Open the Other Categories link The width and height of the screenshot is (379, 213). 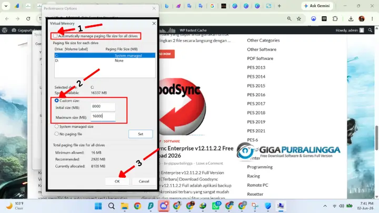pos(263,40)
